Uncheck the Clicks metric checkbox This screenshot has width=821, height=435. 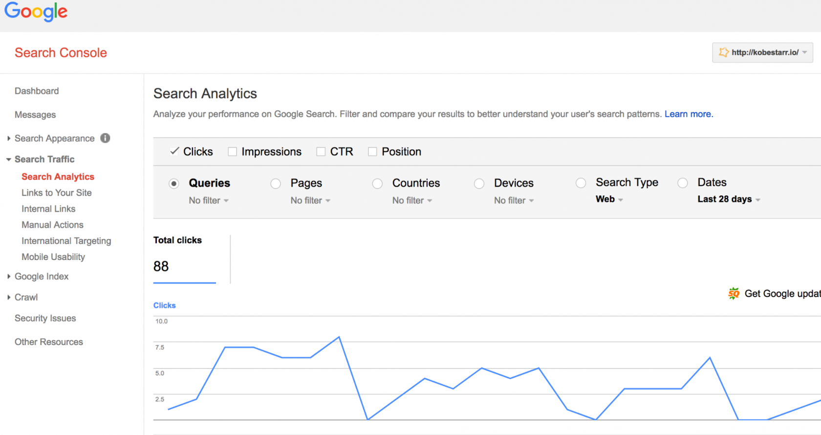pos(174,151)
